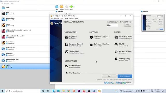
Task: Click the Discard toolbar icon
Action: [67, 7]
